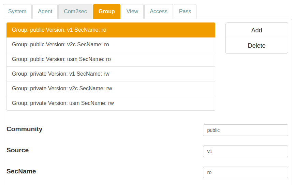Switch to the Agent tab
Viewport: 292px width, 185px height.
coord(45,12)
